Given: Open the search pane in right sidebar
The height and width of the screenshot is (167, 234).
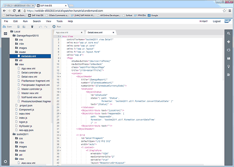Looking at the screenshot, I should tap(229, 33).
